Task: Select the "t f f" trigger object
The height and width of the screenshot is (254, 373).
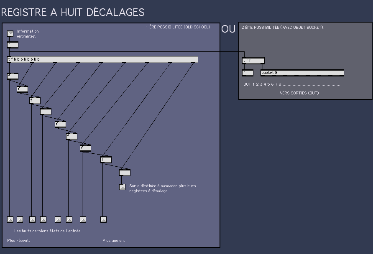Action: pos(253,61)
